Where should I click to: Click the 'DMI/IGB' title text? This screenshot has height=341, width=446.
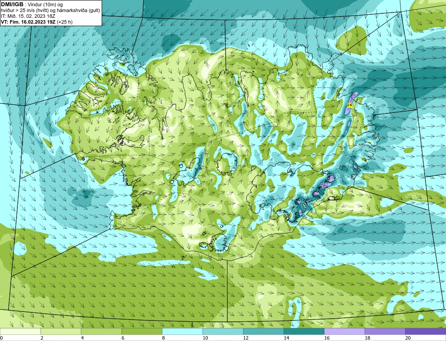[x=12, y=4]
